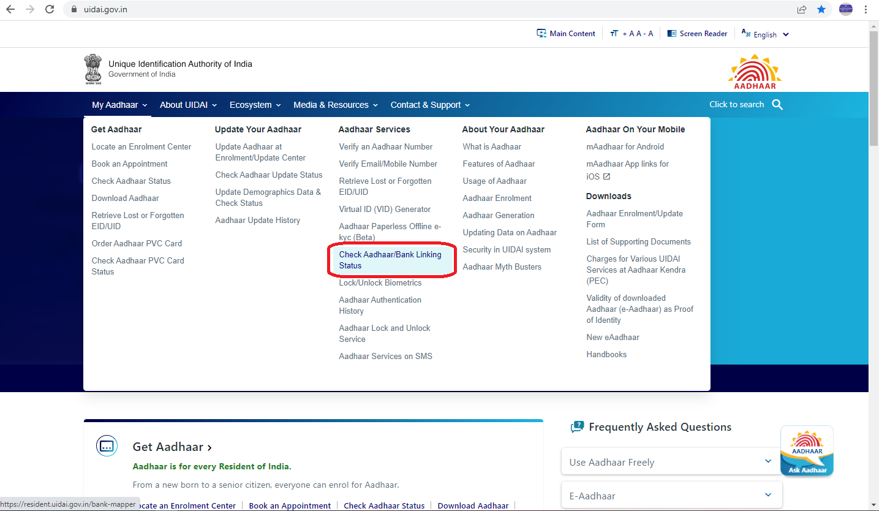Image resolution: width=882 pixels, height=511 pixels.
Task: Open Aadhaar Update History
Action: (258, 221)
